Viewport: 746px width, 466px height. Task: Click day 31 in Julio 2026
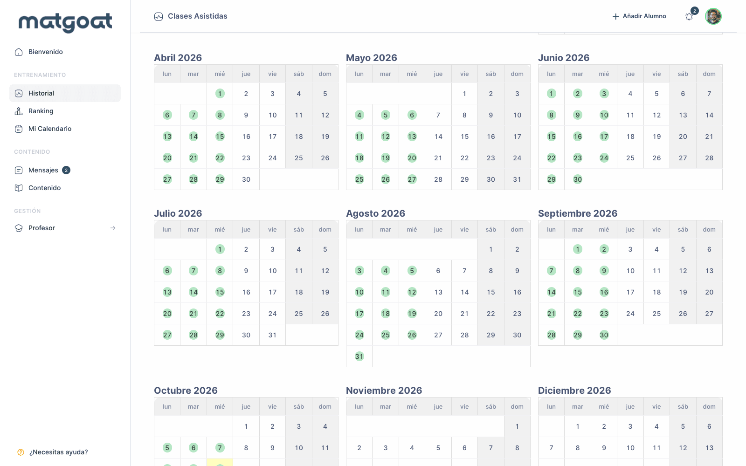coord(272,335)
